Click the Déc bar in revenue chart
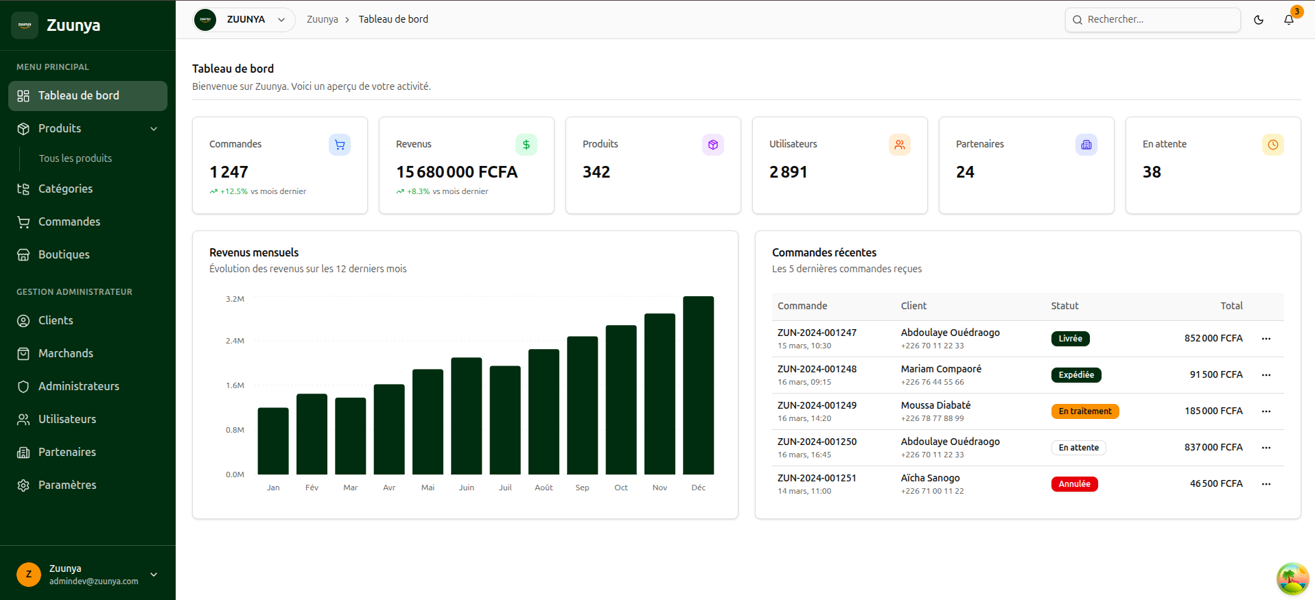Viewport: 1315px width, 600px height. click(x=698, y=385)
